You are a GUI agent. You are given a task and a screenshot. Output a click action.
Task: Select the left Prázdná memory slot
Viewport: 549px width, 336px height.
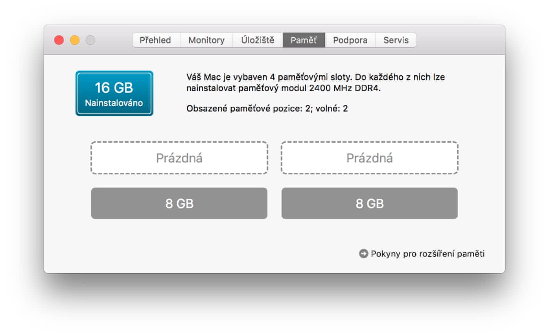coord(179,158)
